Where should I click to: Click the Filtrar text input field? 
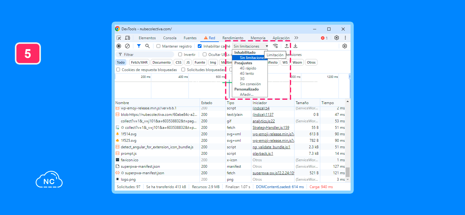145,55
